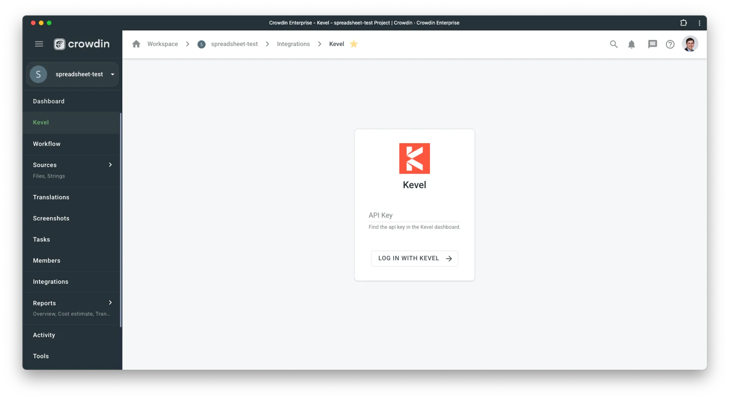Click 'Find the api key' helper text

click(x=414, y=227)
